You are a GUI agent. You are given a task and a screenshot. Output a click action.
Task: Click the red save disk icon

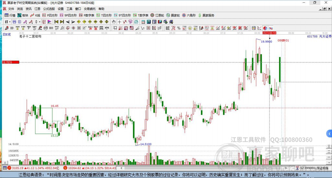pyautogui.click(x=160, y=22)
